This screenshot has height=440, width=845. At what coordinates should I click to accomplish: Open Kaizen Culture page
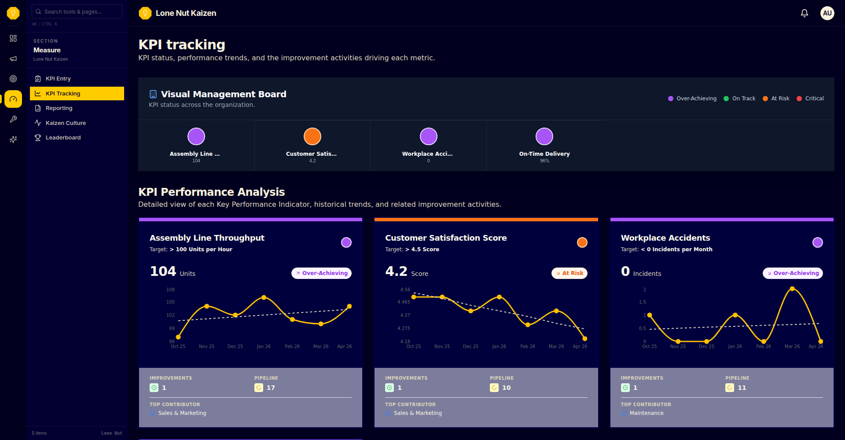[x=77, y=123]
